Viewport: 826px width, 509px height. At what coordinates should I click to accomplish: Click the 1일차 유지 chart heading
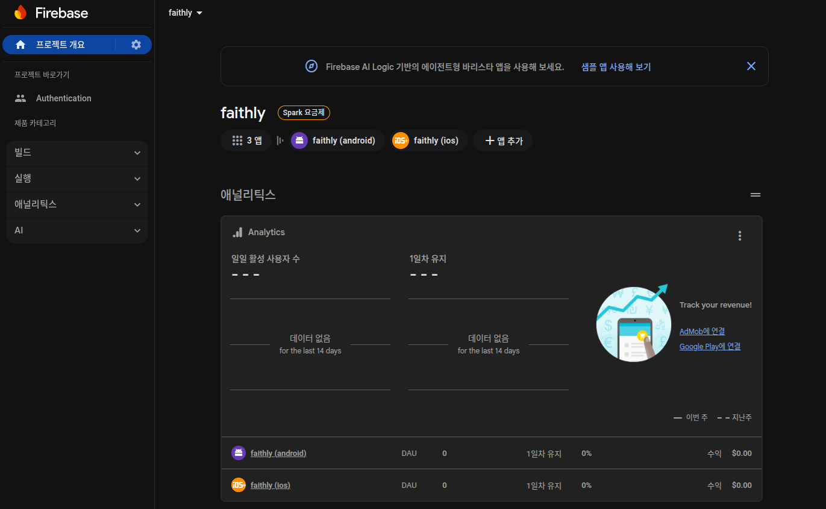(428, 259)
